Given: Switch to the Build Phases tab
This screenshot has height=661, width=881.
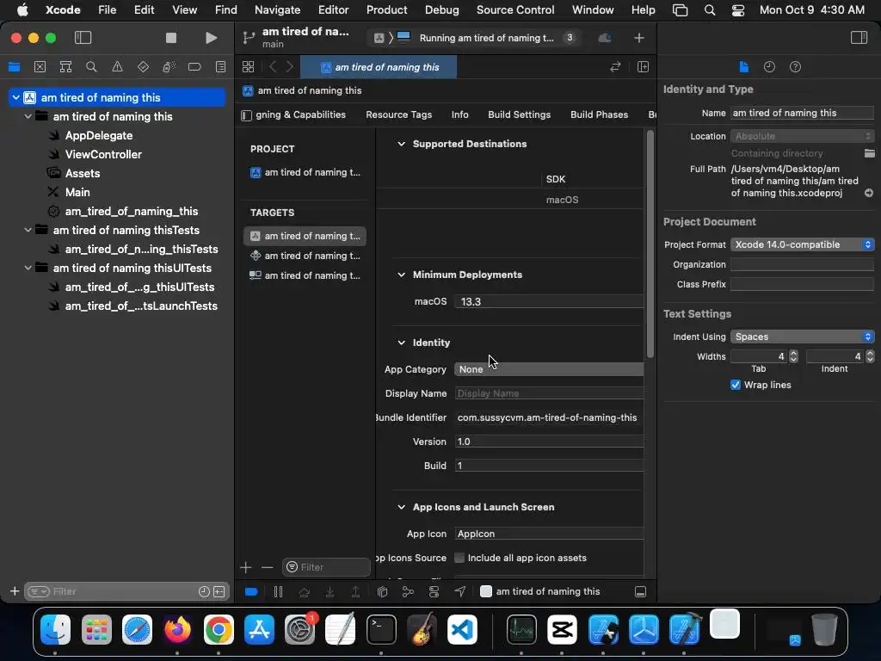Looking at the screenshot, I should (599, 114).
